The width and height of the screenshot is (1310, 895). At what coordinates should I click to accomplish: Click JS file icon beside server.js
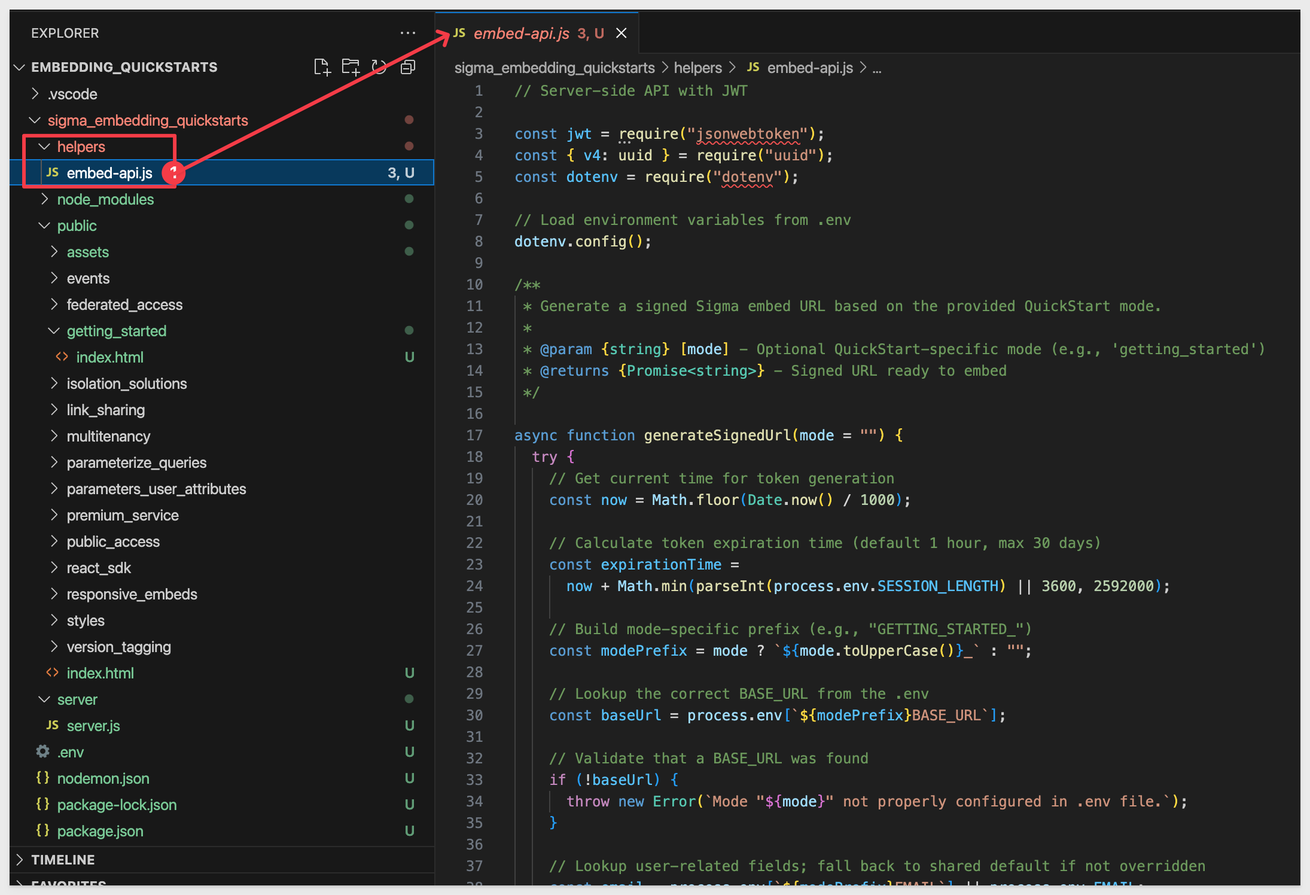tap(53, 725)
